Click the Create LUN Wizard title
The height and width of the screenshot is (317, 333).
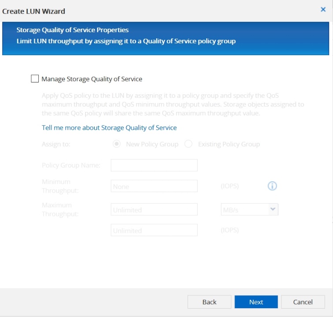tap(34, 11)
